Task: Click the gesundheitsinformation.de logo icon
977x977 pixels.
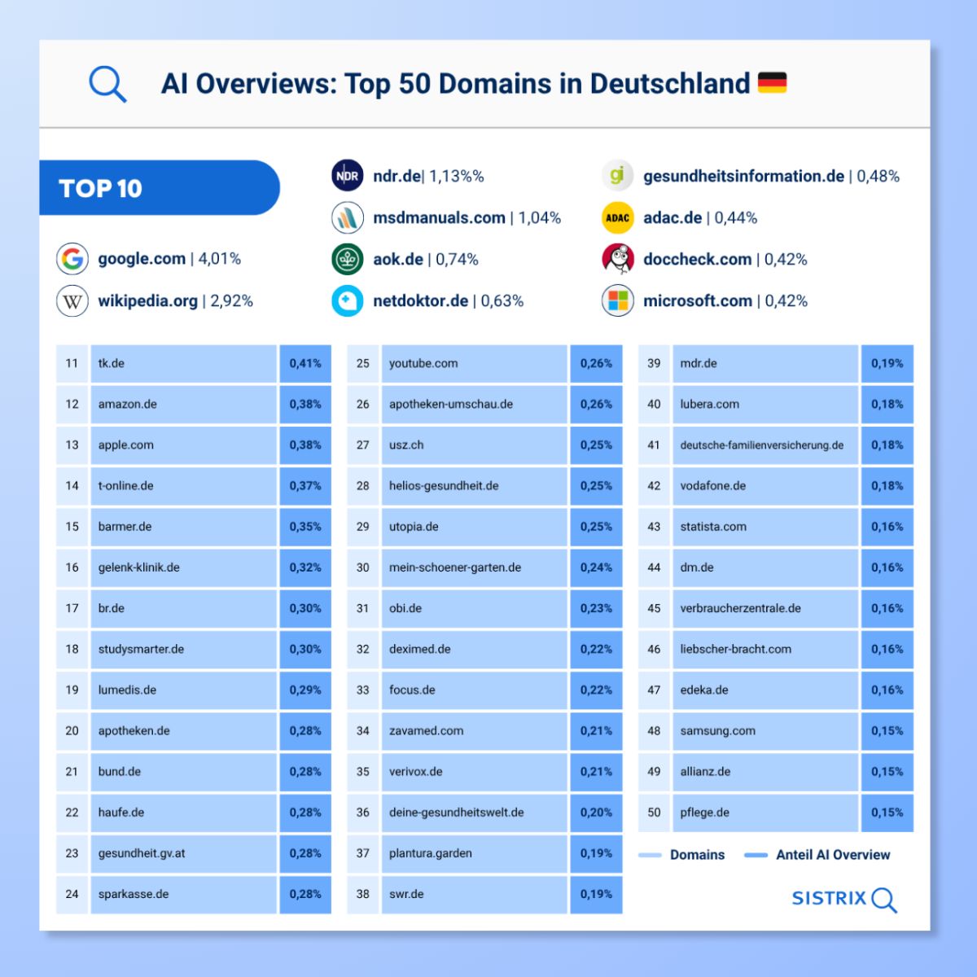Action: point(618,176)
